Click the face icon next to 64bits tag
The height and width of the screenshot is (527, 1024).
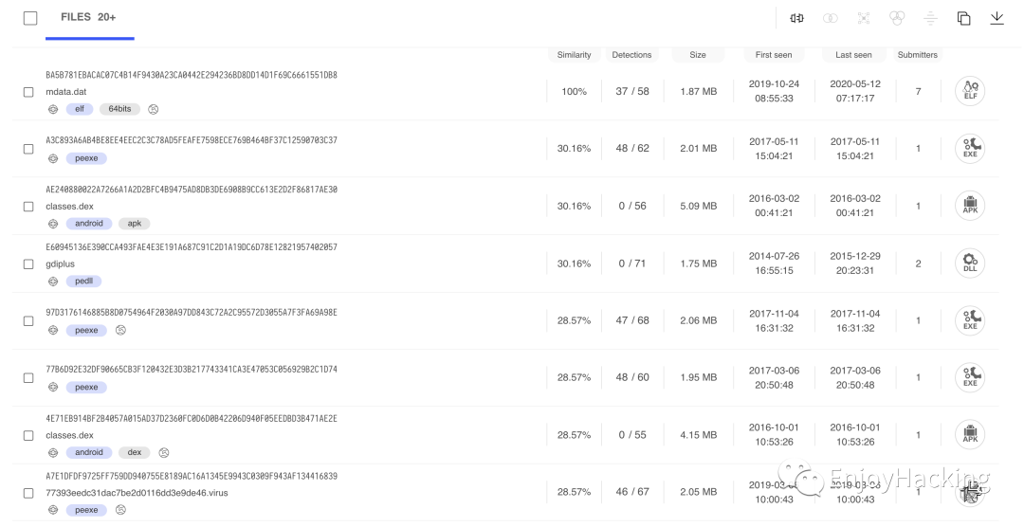pyautogui.click(x=154, y=109)
